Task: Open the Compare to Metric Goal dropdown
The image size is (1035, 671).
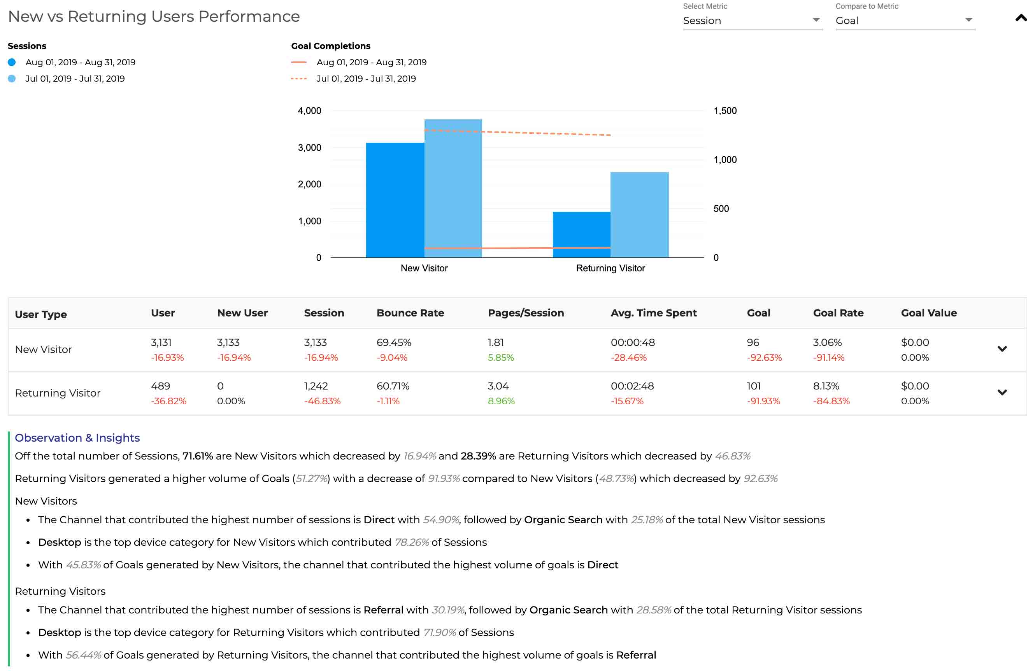Action: (905, 21)
